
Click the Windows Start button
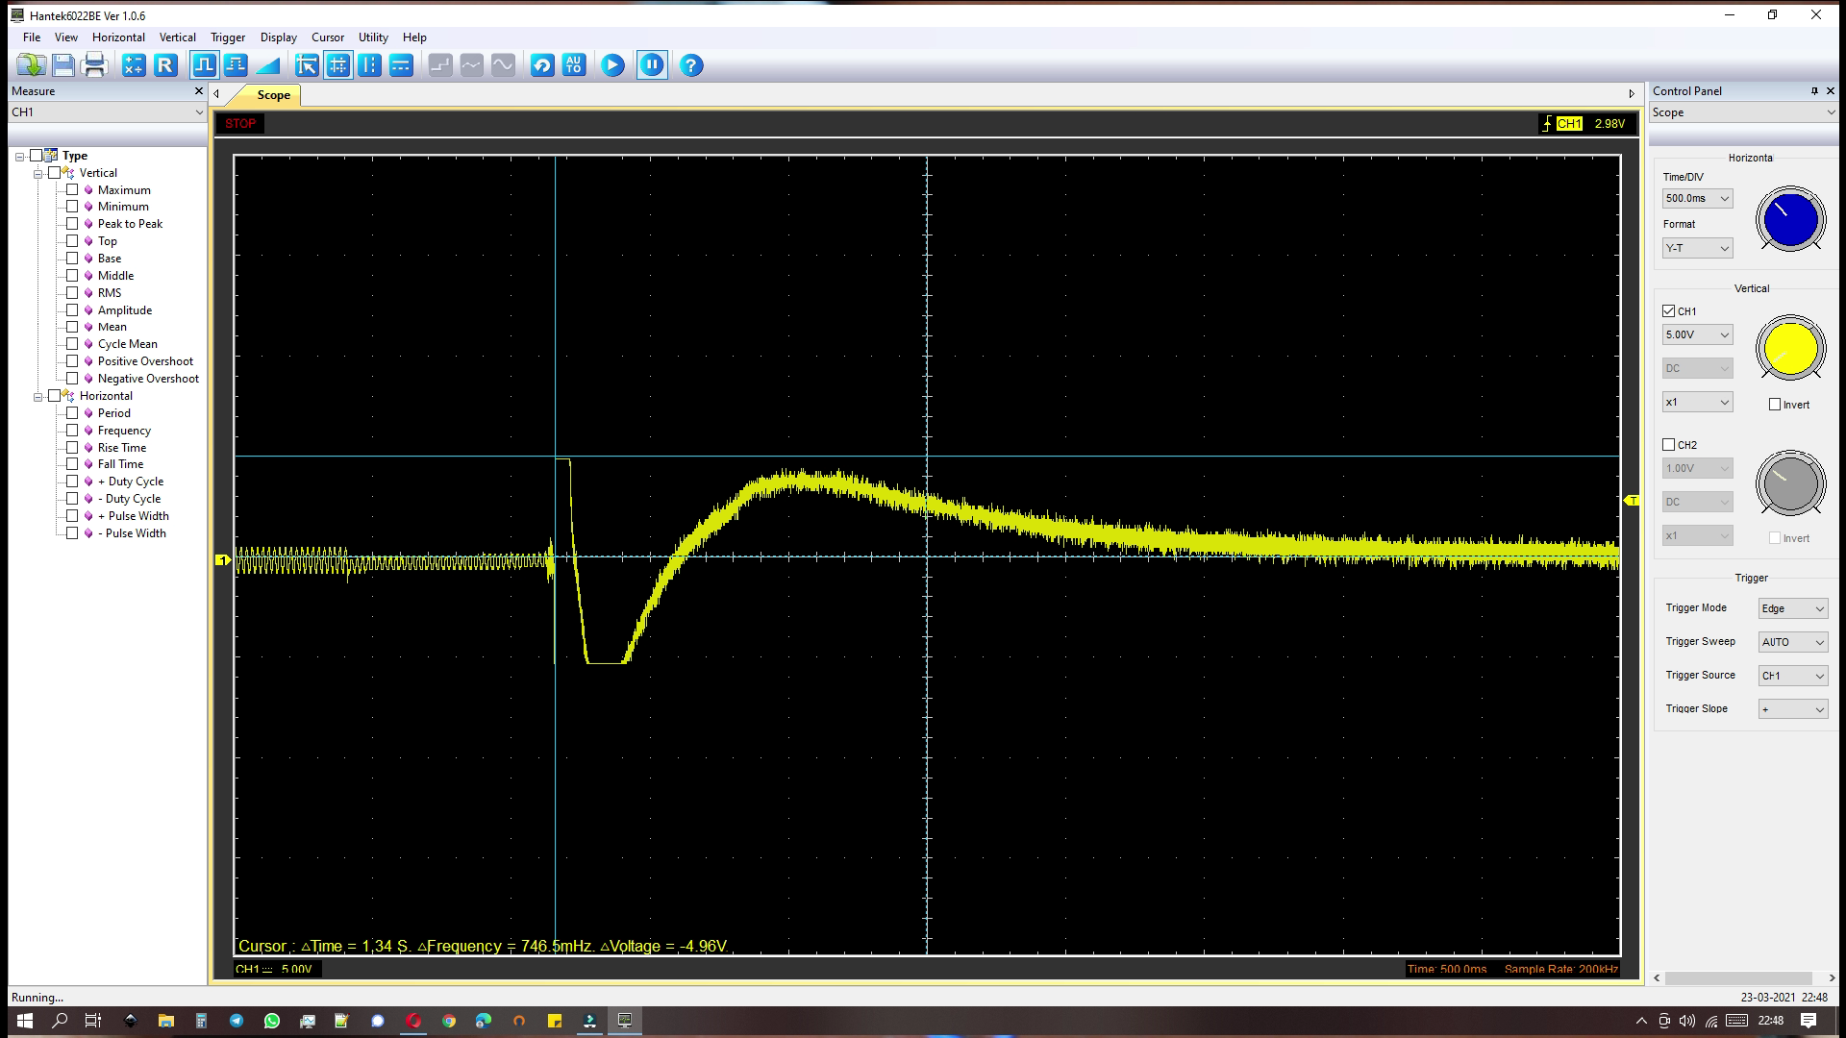(x=25, y=1021)
